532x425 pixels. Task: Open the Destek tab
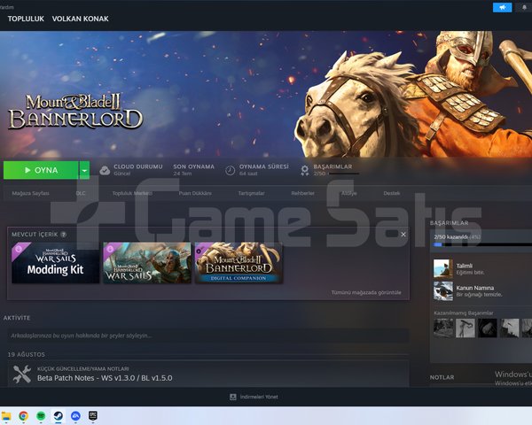(392, 193)
